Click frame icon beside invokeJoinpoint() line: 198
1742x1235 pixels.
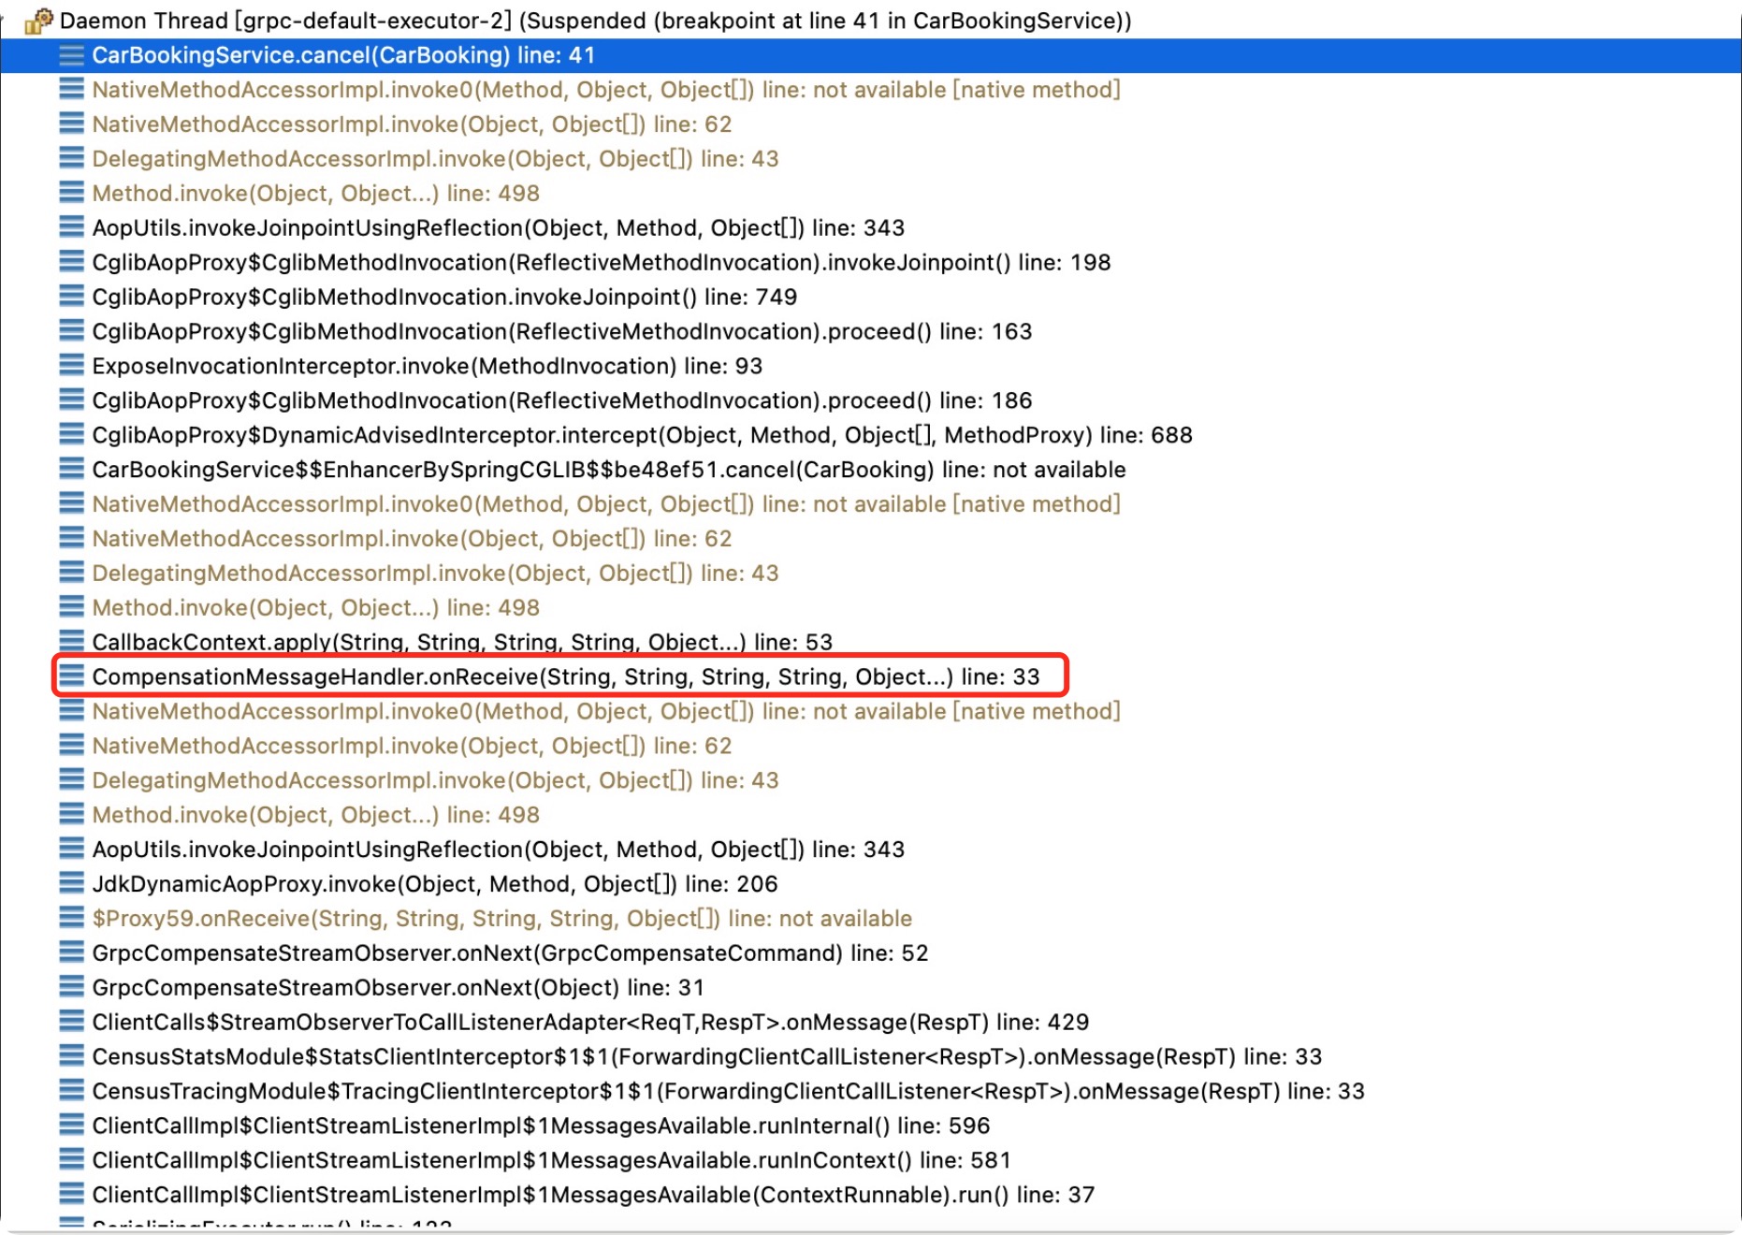point(71,262)
